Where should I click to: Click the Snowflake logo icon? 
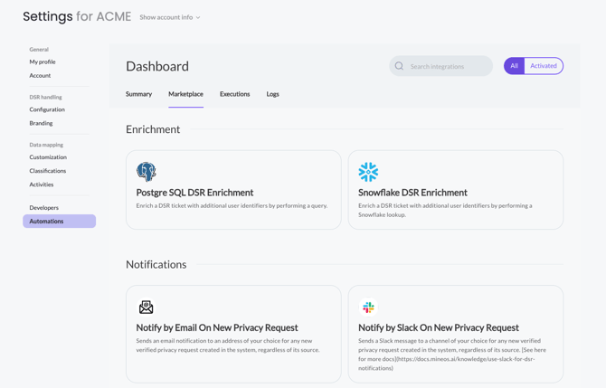click(368, 172)
